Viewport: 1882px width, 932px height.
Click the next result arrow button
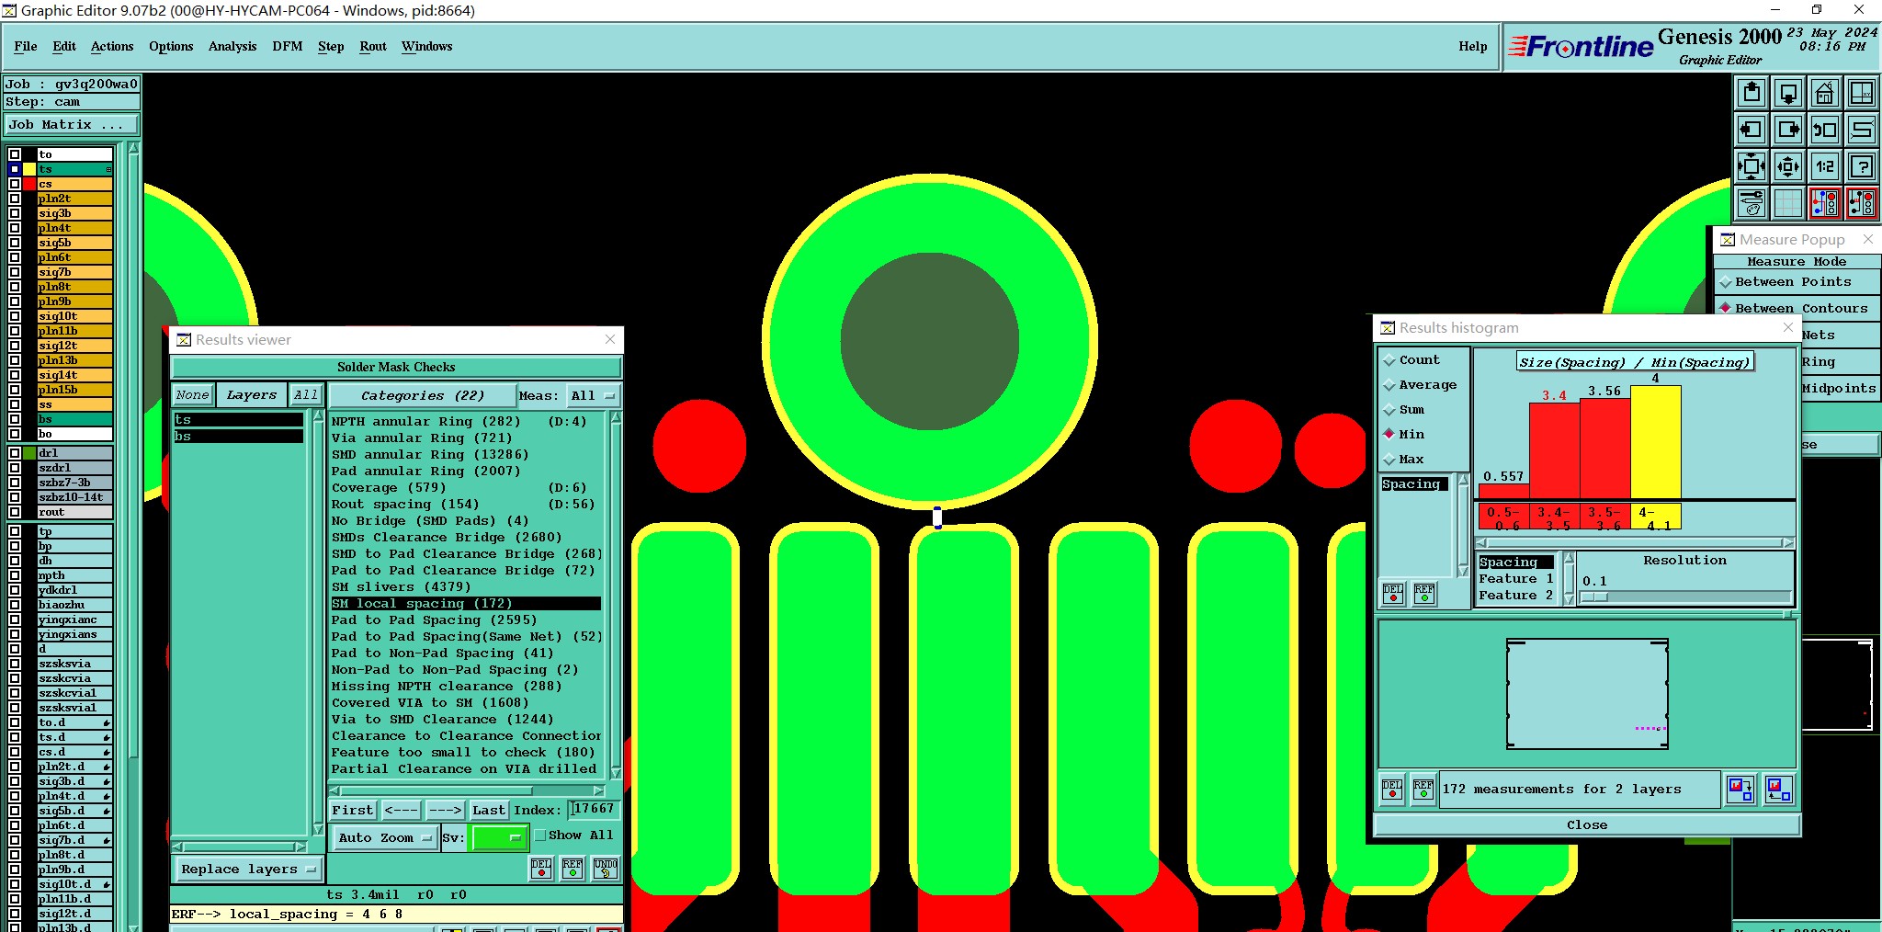[445, 810]
